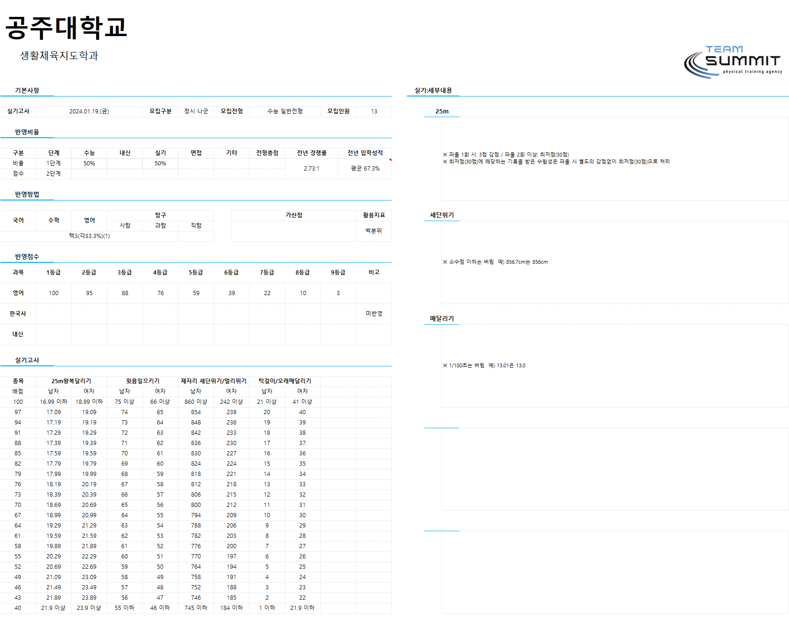Click the 미반영 note for 한국사
Viewport: 789px width, 624px height.
374,314
